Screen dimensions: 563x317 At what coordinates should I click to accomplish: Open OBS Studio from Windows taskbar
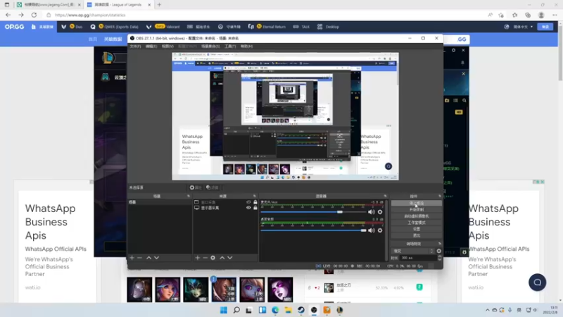coord(314,310)
